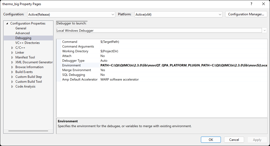Select VC++ Directories in the tree
Viewport: 270px width, 146px height.
27,43
